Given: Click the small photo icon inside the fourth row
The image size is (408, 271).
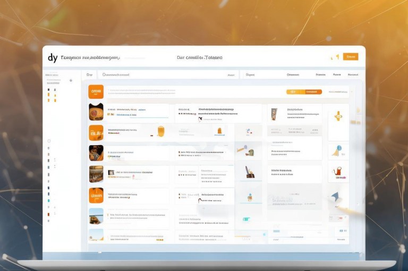Looking at the screenshot, I should pyautogui.click(x=111, y=172).
